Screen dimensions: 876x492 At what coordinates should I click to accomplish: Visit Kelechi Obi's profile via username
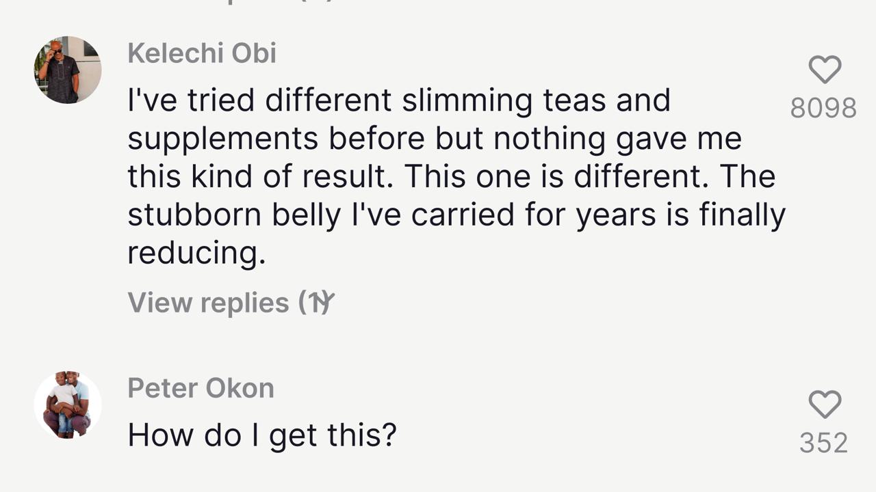pyautogui.click(x=202, y=53)
